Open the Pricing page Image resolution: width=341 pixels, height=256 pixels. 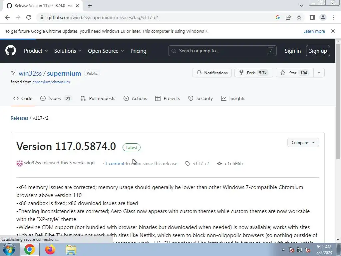[x=138, y=51]
